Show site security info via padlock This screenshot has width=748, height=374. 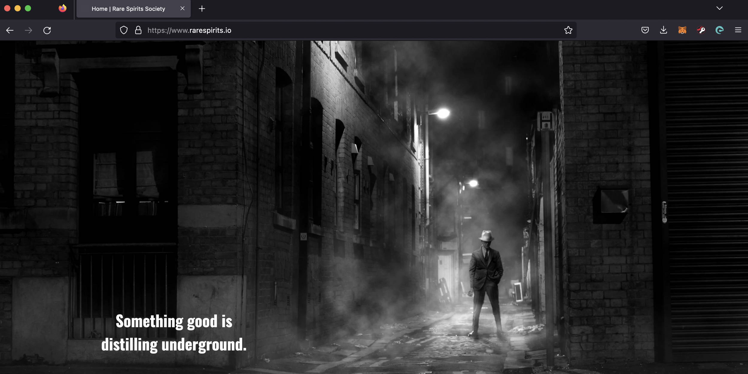tap(138, 30)
